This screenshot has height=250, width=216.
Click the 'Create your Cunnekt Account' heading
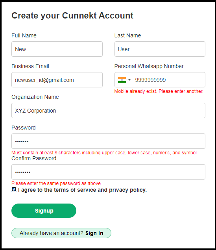coord(72,16)
